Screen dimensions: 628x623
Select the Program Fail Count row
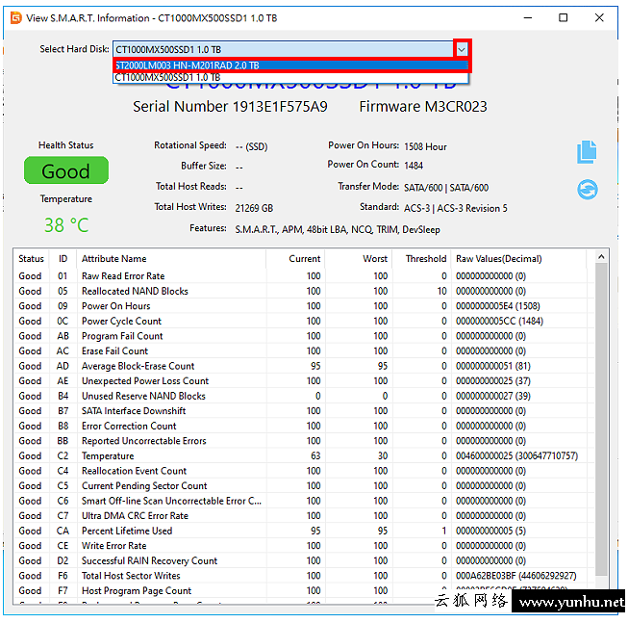(x=305, y=336)
